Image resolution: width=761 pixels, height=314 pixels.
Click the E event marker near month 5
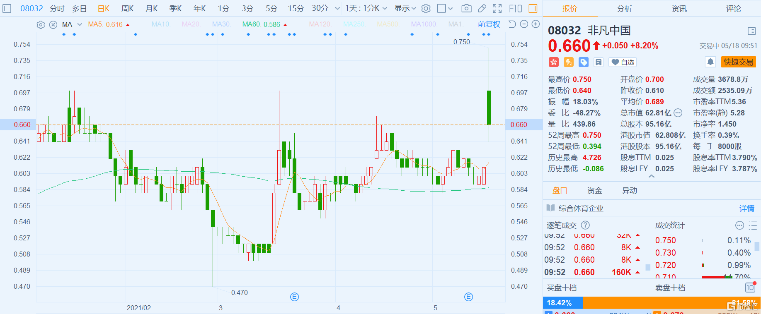468,297
